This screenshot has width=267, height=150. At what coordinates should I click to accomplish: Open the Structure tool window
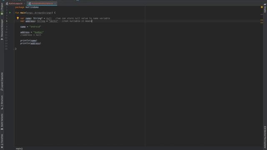(2, 102)
